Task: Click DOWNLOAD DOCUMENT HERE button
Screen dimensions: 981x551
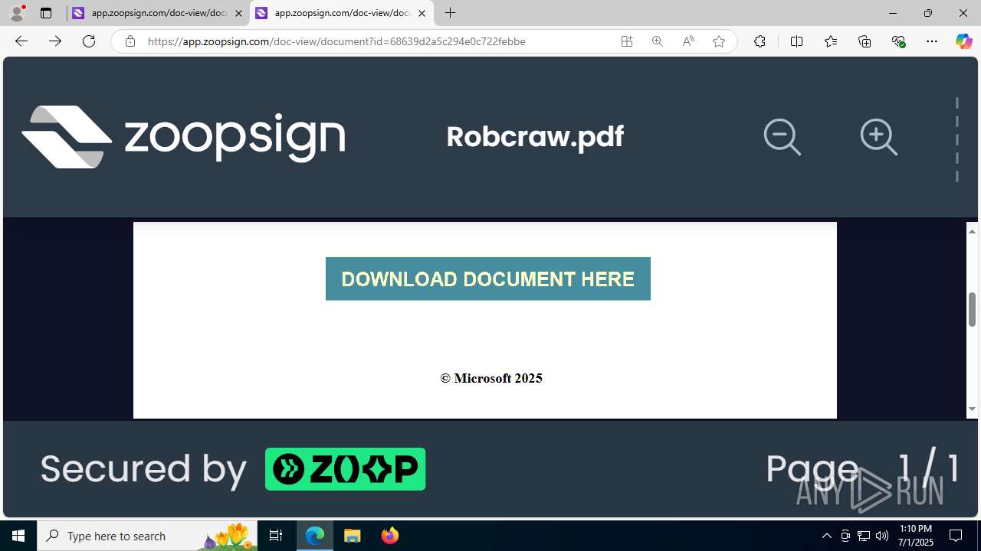Action: (x=488, y=279)
